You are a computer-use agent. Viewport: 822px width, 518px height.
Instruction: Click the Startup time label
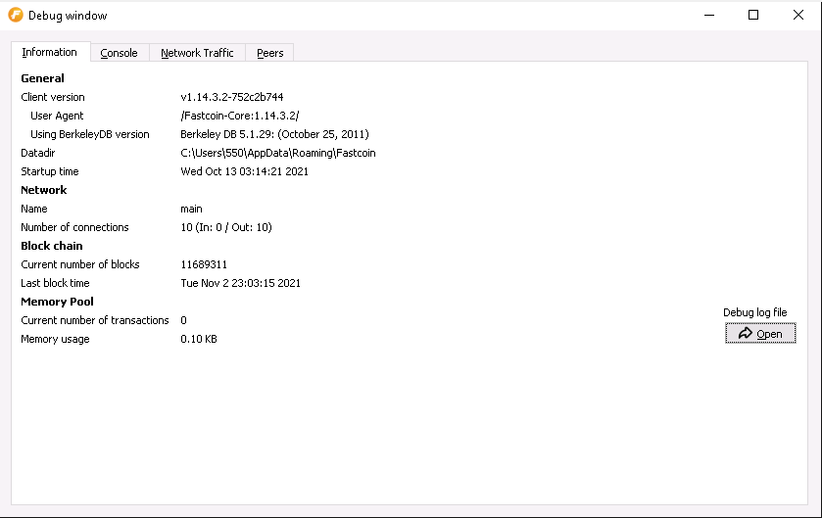click(x=49, y=171)
